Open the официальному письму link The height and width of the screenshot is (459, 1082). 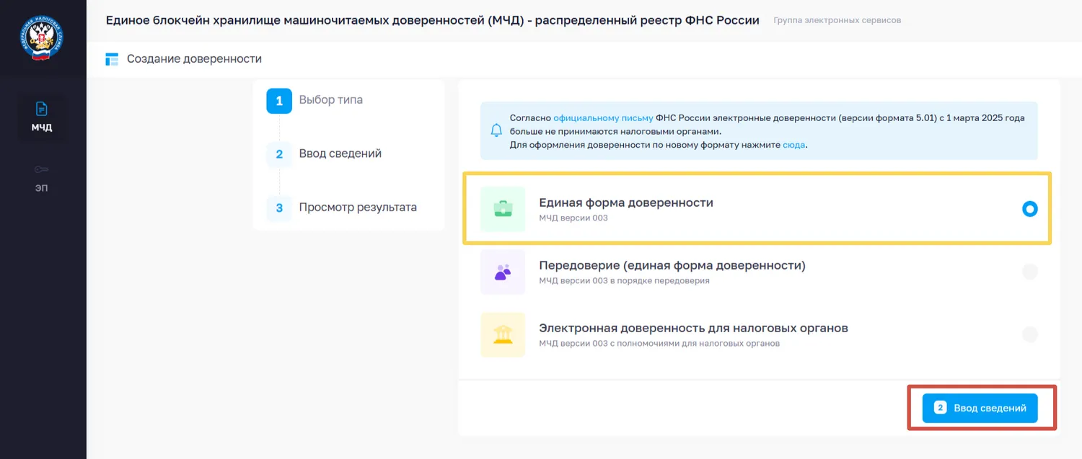[x=603, y=118]
